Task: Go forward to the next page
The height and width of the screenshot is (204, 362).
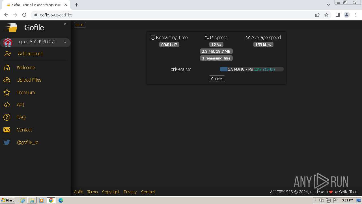Action: pos(15,15)
